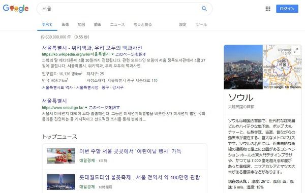This screenshot has height=193, width=305.
Task: Open dropdown arrow beside www.seoul.go.kr URL
Action: [86, 108]
